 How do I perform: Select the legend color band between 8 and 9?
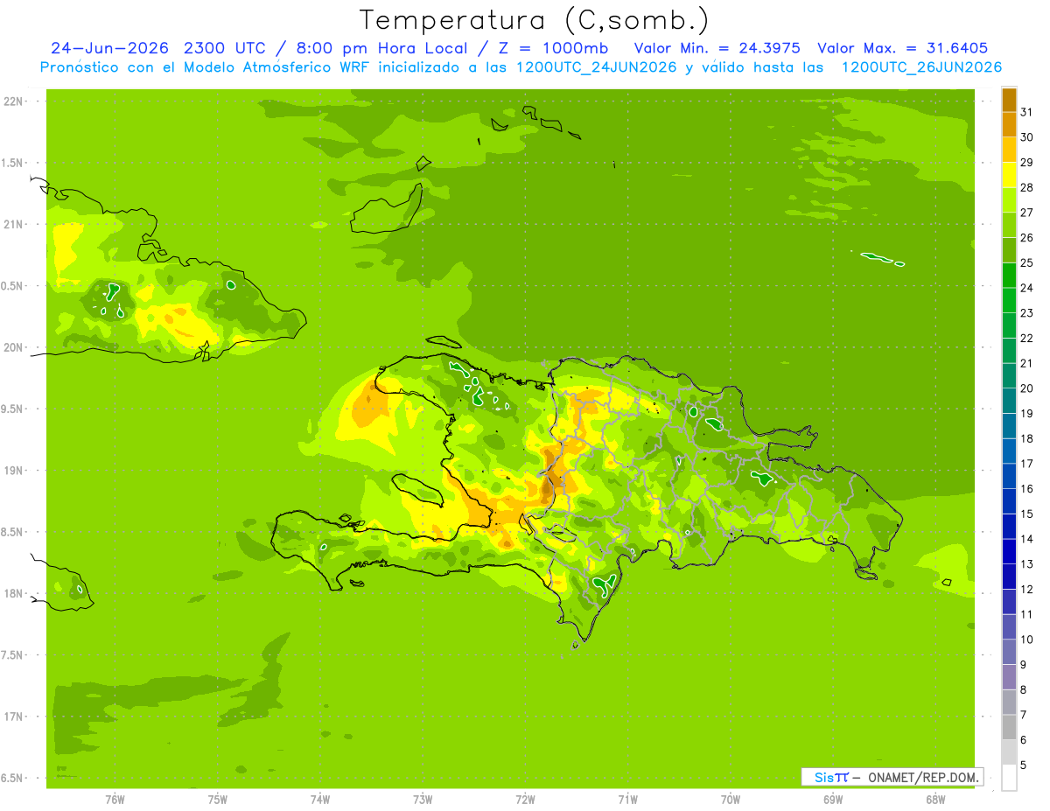(1009, 677)
